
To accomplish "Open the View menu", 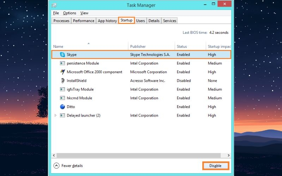I will 84,13.
